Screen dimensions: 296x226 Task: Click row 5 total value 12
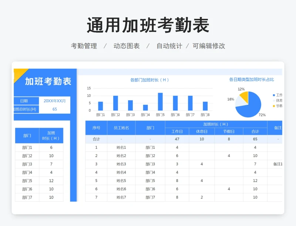[x=255, y=181]
